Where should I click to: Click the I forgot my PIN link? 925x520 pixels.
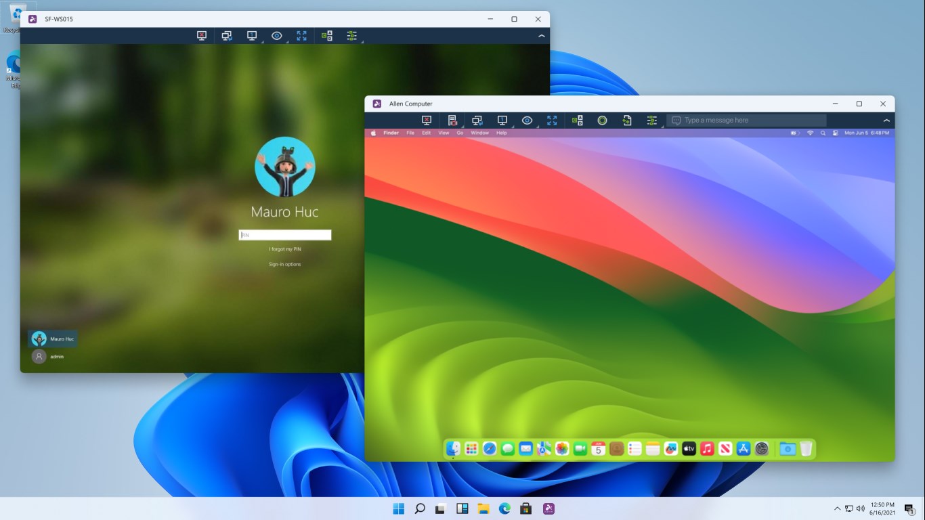(284, 248)
